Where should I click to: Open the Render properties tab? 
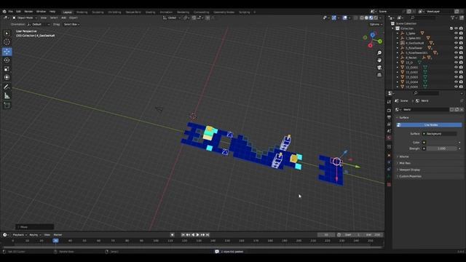389,111
